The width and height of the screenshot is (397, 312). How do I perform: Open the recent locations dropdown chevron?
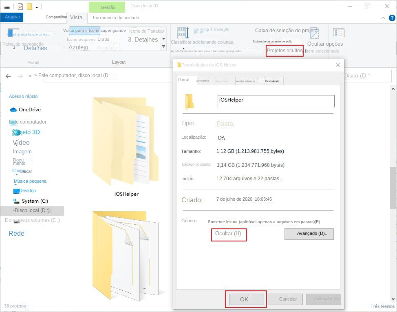click(x=30, y=76)
